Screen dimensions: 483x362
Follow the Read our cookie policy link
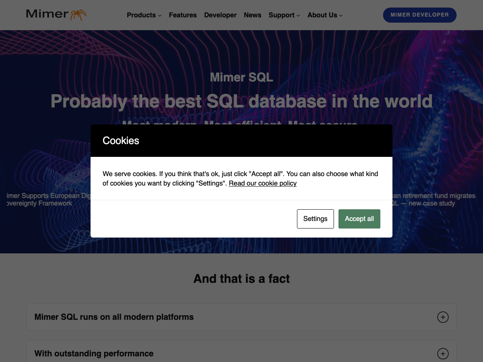263,183
